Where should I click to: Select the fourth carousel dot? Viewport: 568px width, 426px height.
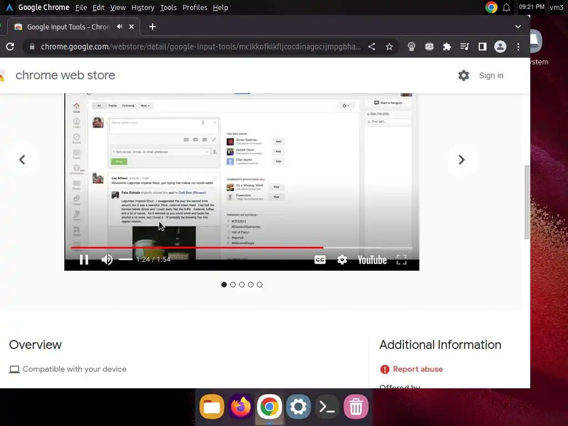click(x=251, y=285)
